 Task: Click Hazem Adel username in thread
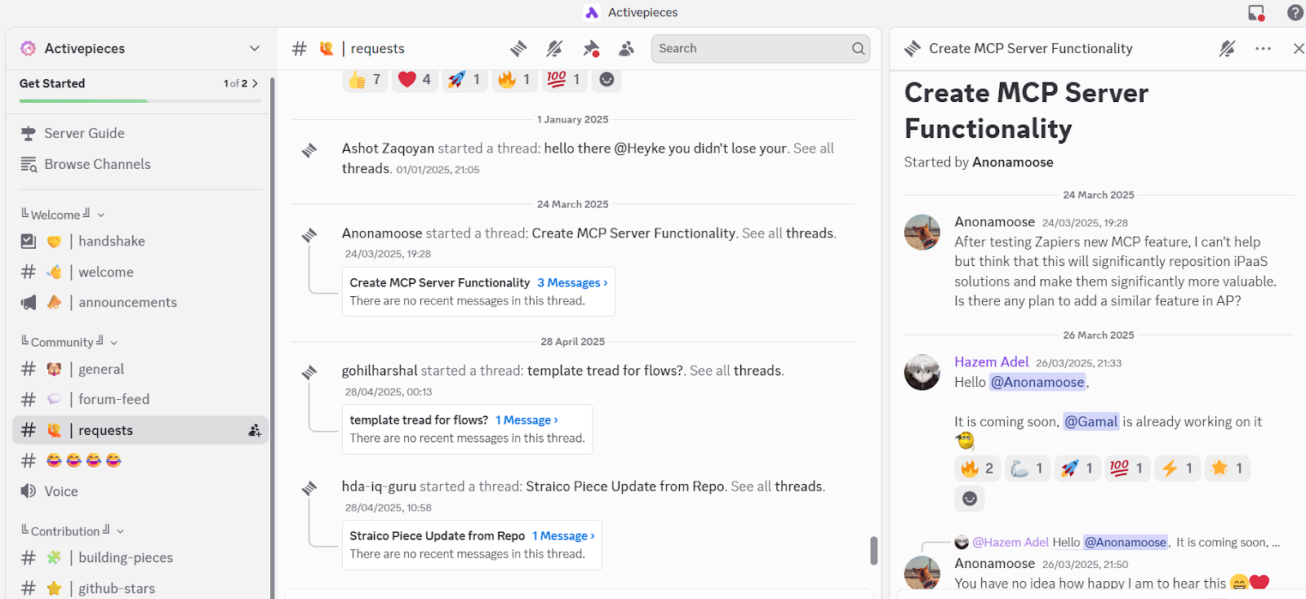pos(992,362)
